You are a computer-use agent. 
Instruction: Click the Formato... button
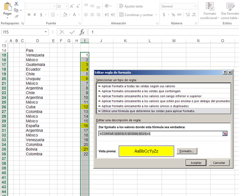[x=187, y=151]
